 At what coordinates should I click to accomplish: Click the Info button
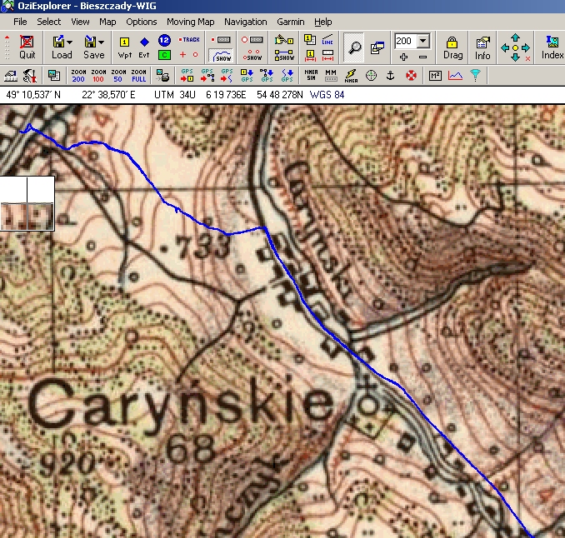482,47
